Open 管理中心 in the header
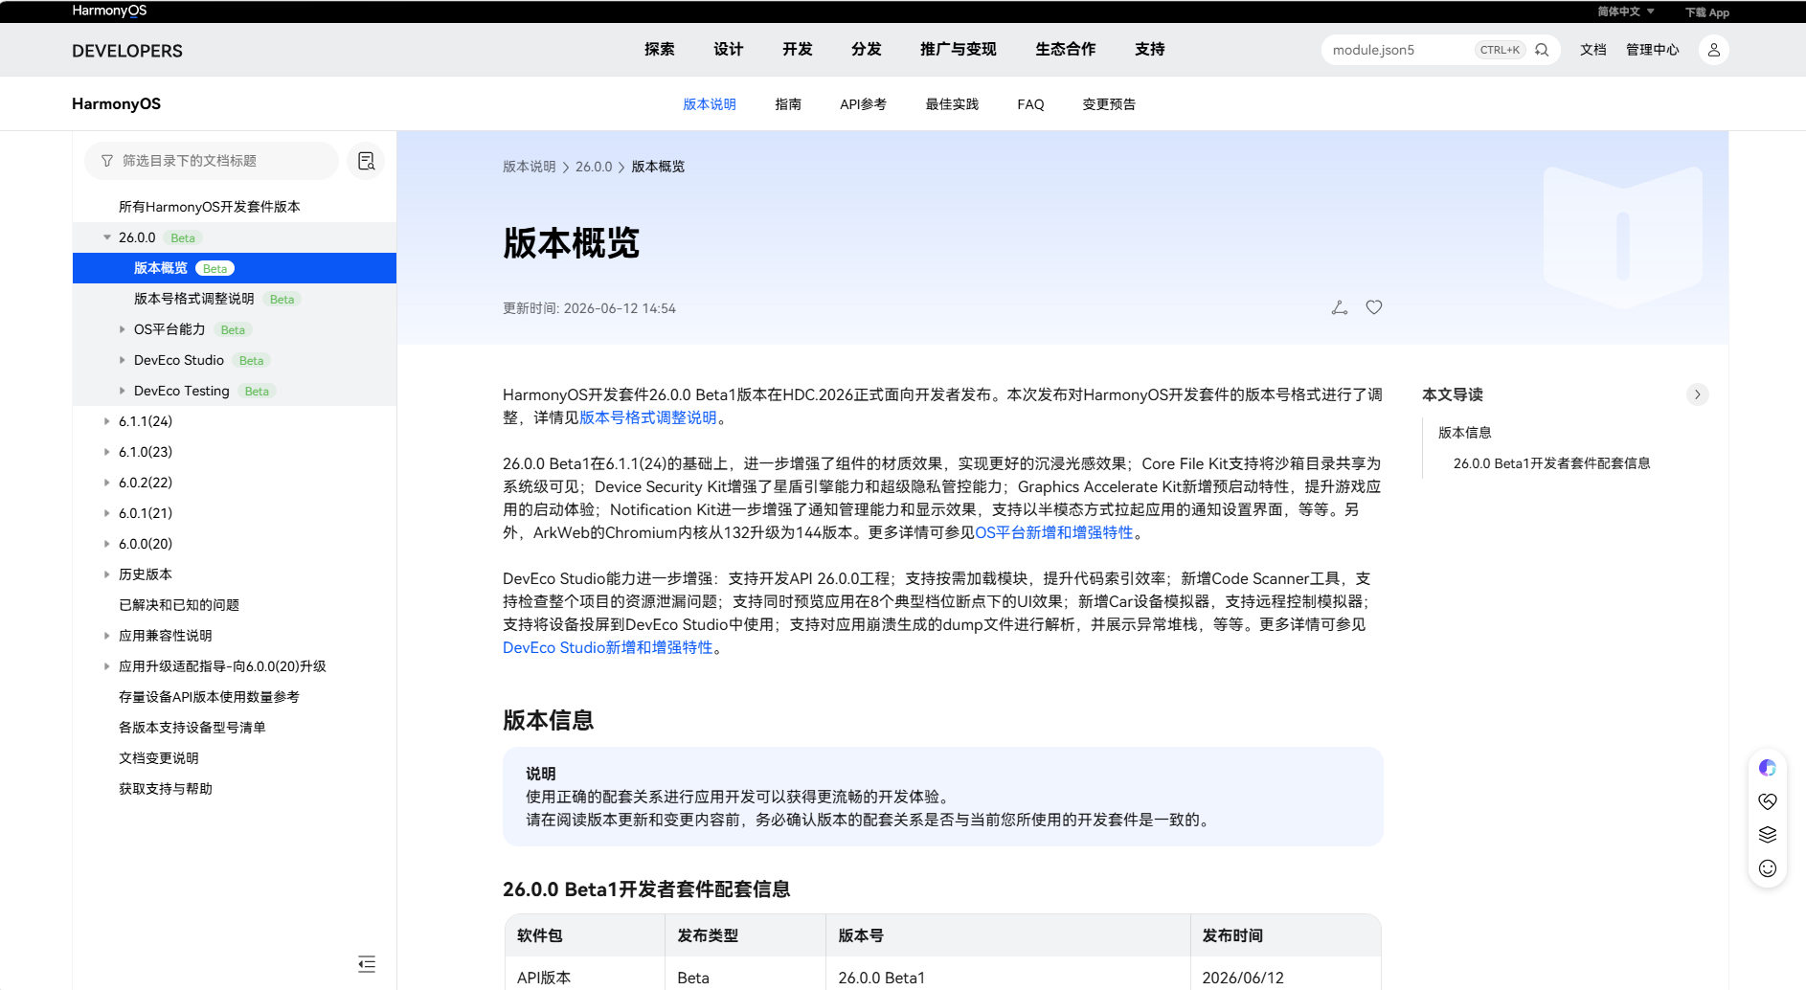 pyautogui.click(x=1653, y=50)
